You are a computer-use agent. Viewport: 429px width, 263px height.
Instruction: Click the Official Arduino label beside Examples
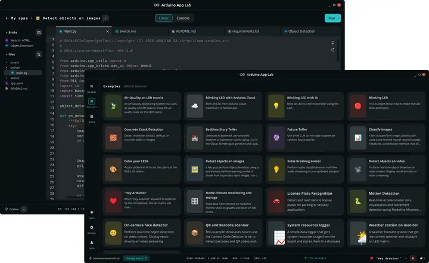coord(135,87)
